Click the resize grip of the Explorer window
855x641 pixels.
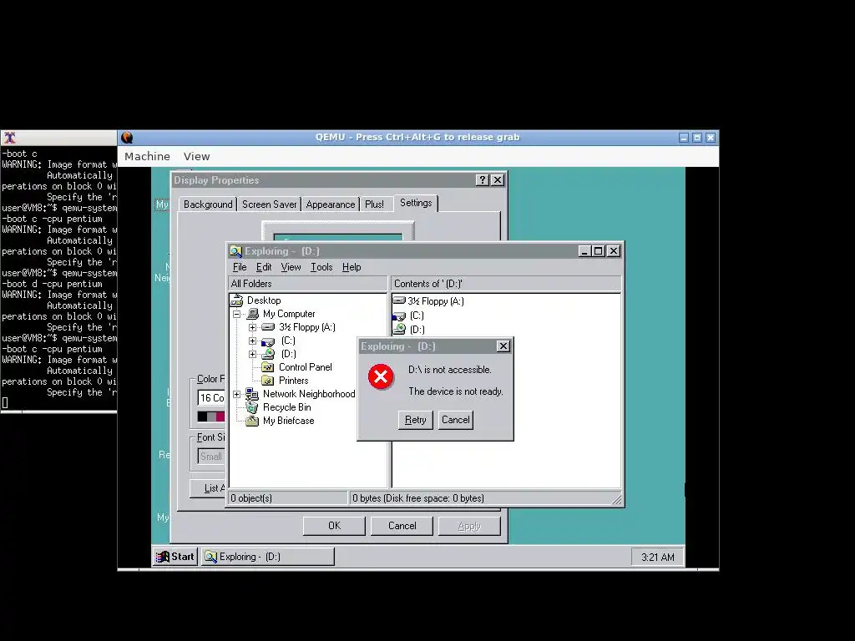tap(617, 499)
